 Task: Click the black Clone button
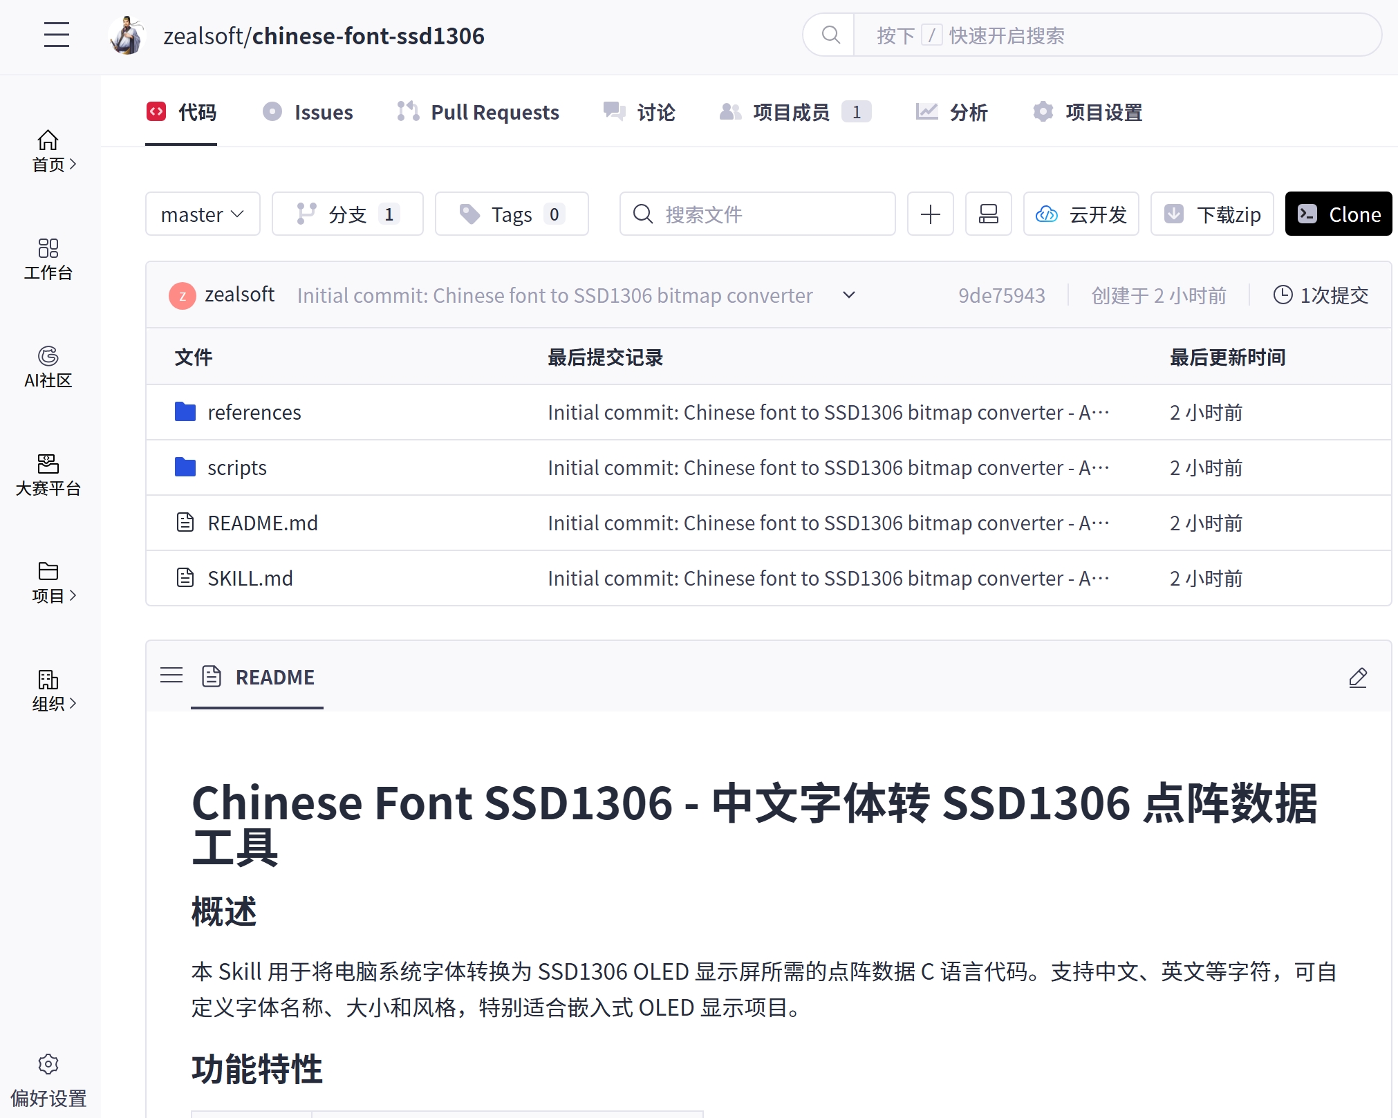tap(1338, 214)
